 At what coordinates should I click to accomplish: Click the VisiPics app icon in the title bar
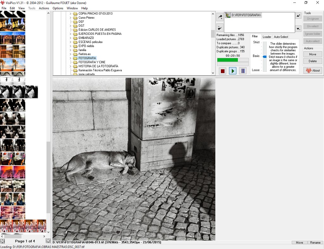click(3, 3)
